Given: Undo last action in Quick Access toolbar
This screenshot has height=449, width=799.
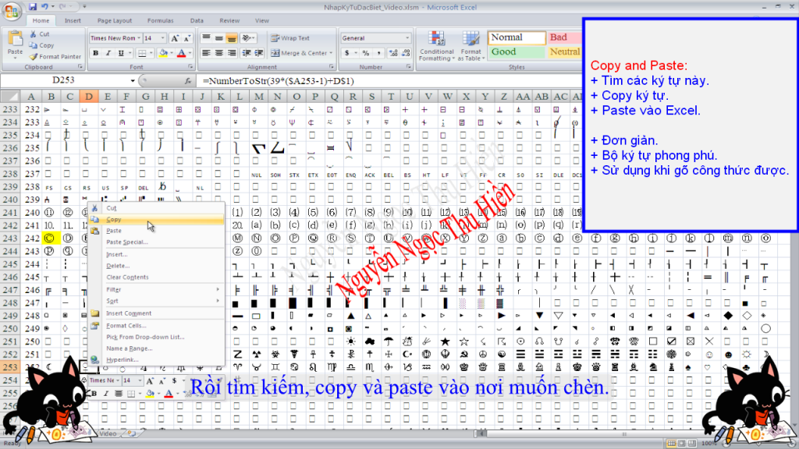Looking at the screenshot, I should tap(44, 6).
